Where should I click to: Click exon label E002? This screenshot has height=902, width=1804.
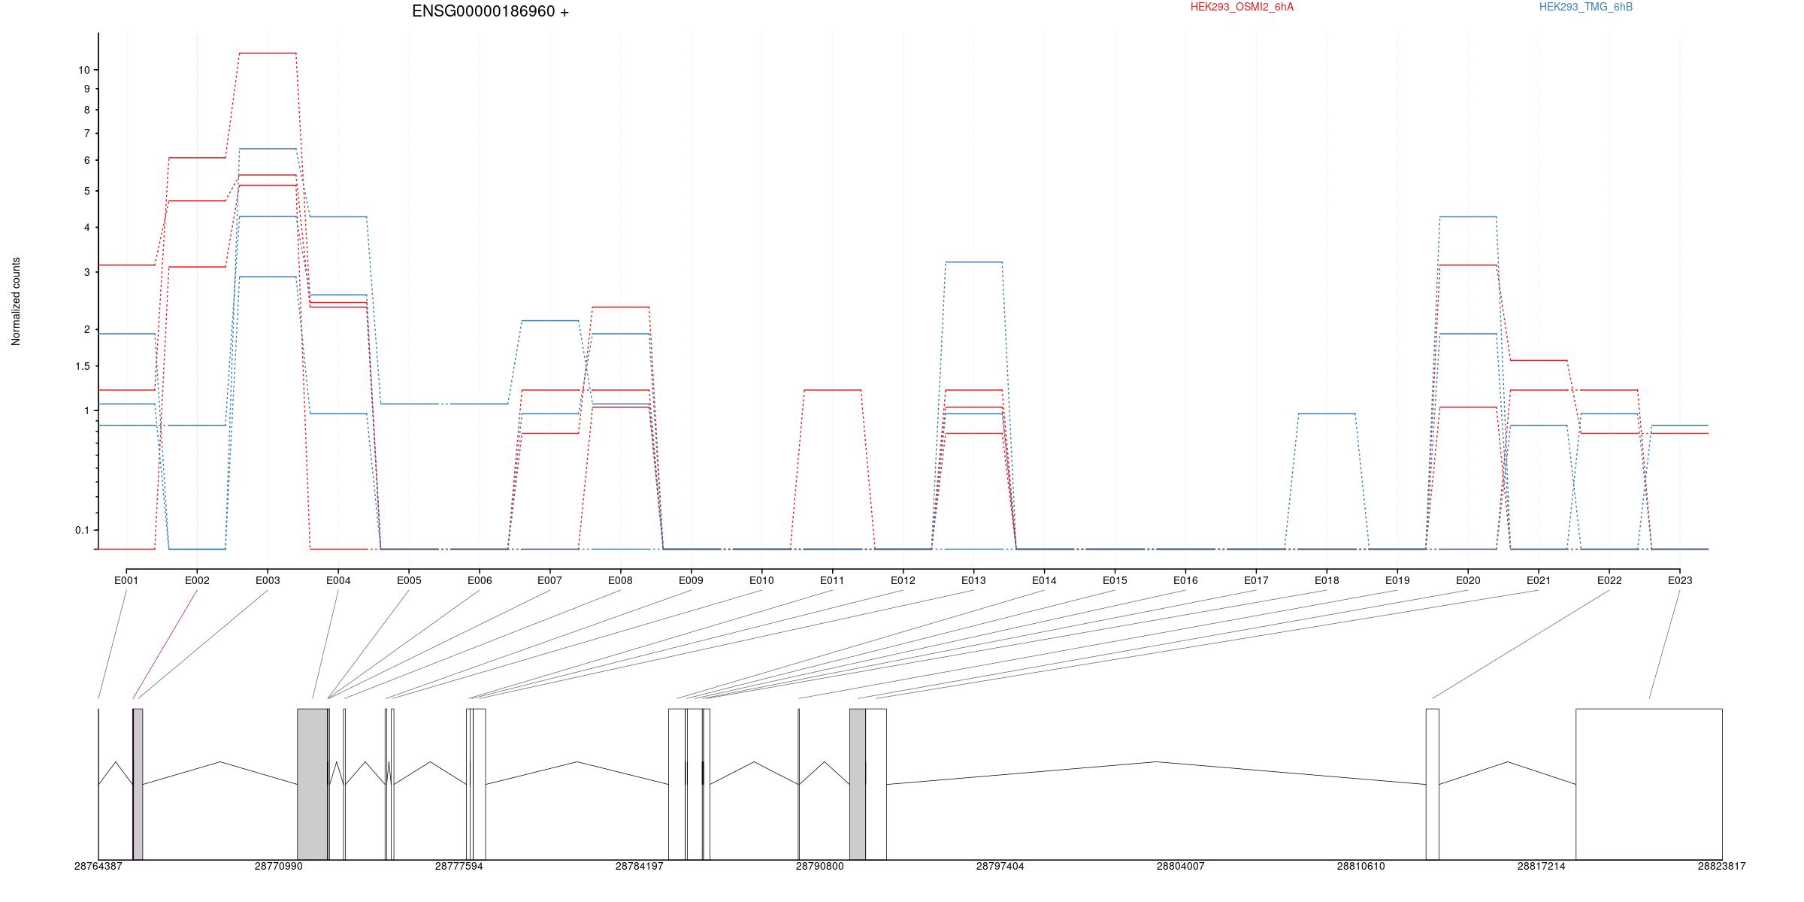point(197,580)
